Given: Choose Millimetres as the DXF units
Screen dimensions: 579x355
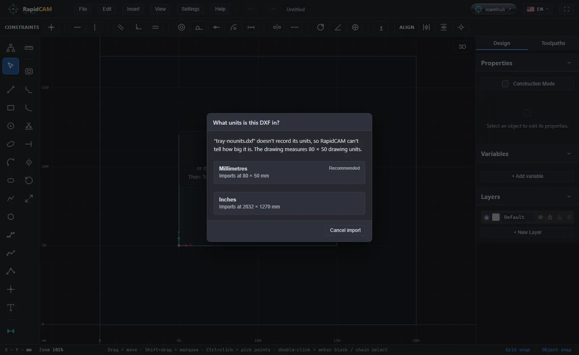Looking at the screenshot, I should [289, 172].
